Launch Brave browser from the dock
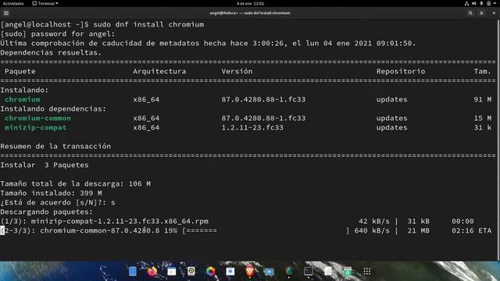The width and height of the screenshot is (500, 281). (250, 271)
